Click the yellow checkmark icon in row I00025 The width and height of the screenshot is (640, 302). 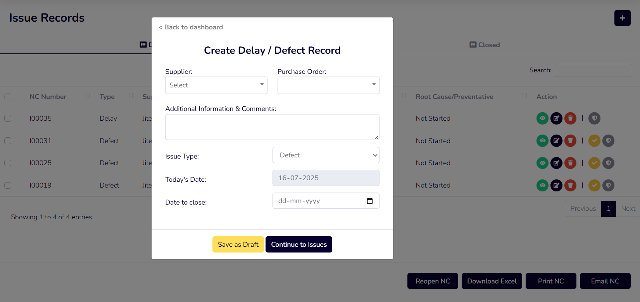click(x=594, y=163)
